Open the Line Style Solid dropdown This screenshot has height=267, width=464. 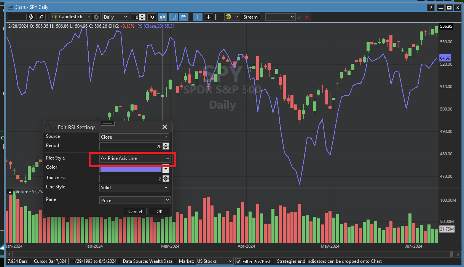pyautogui.click(x=134, y=187)
